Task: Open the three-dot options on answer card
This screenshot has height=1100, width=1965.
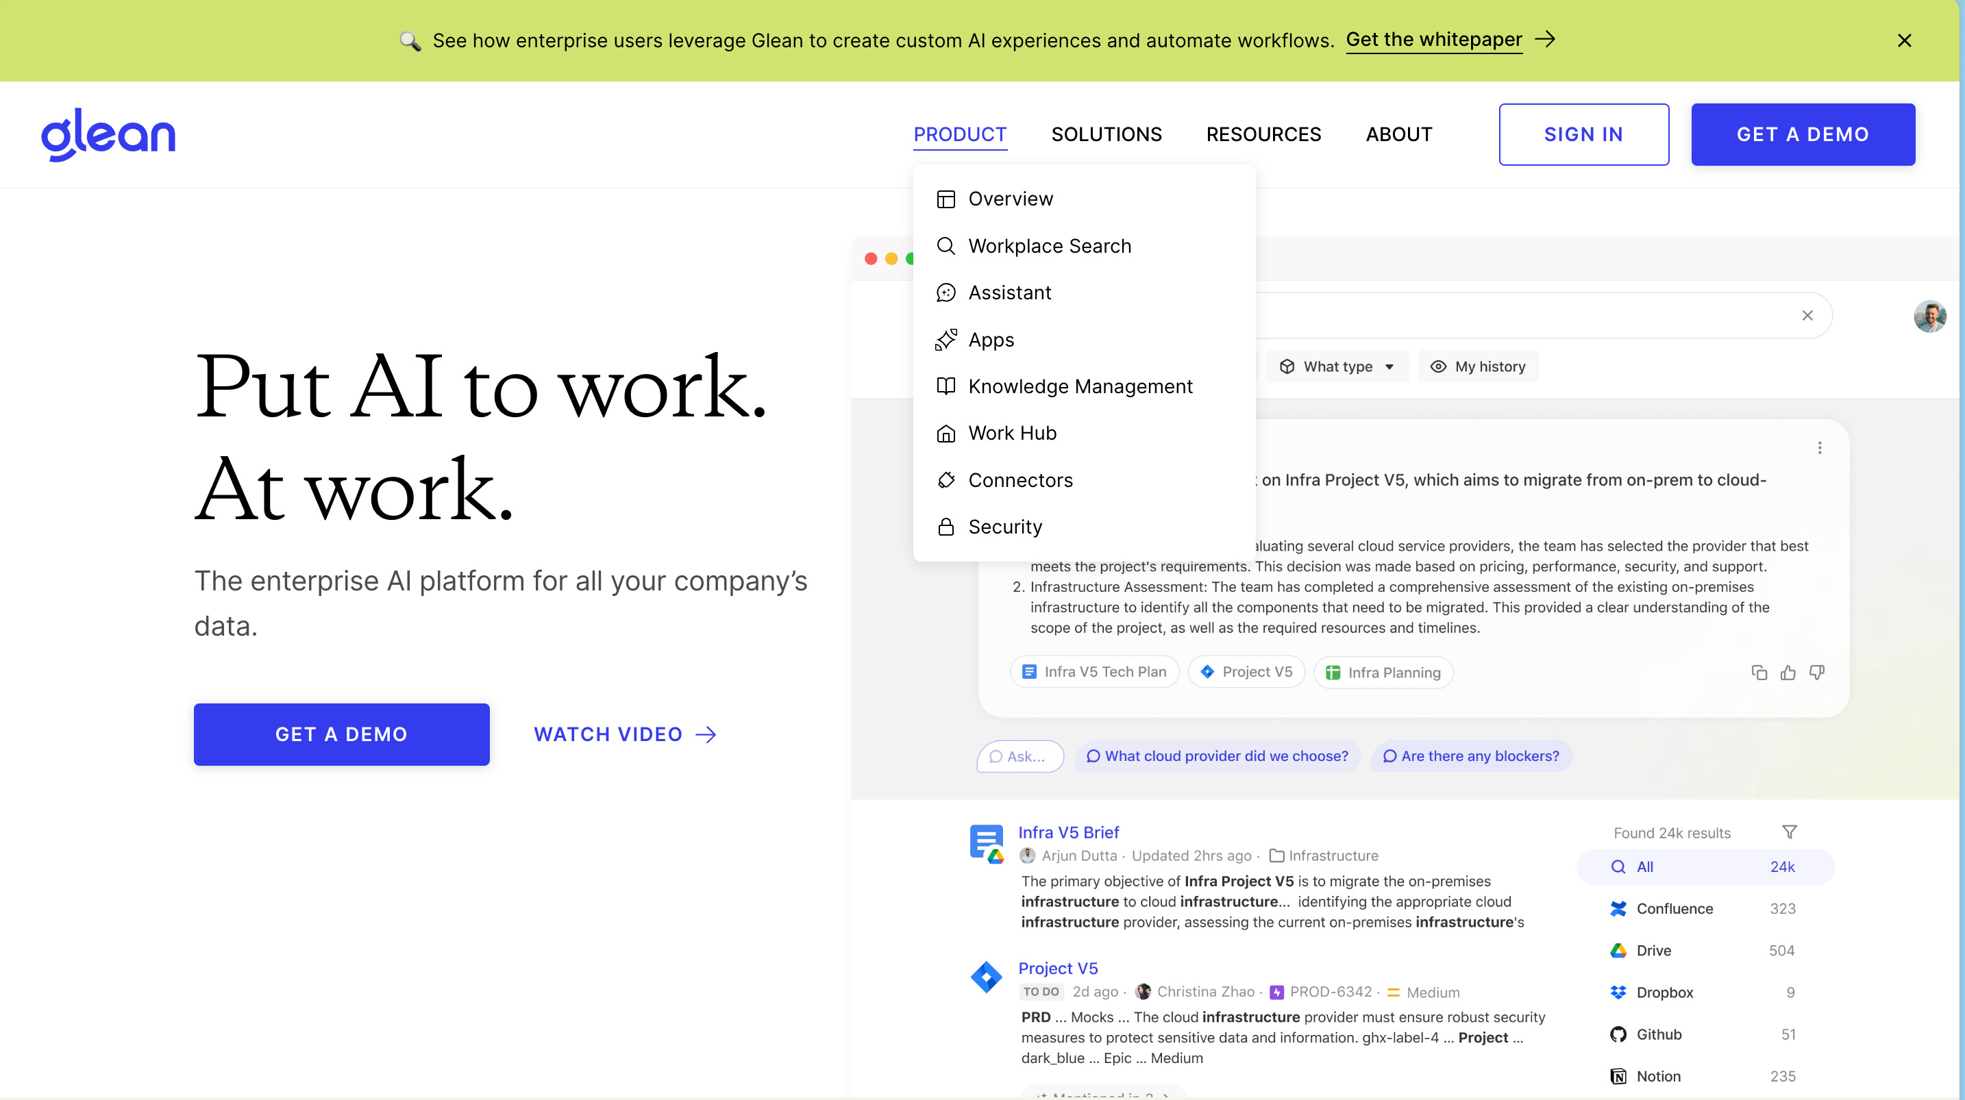Action: [x=1819, y=448]
